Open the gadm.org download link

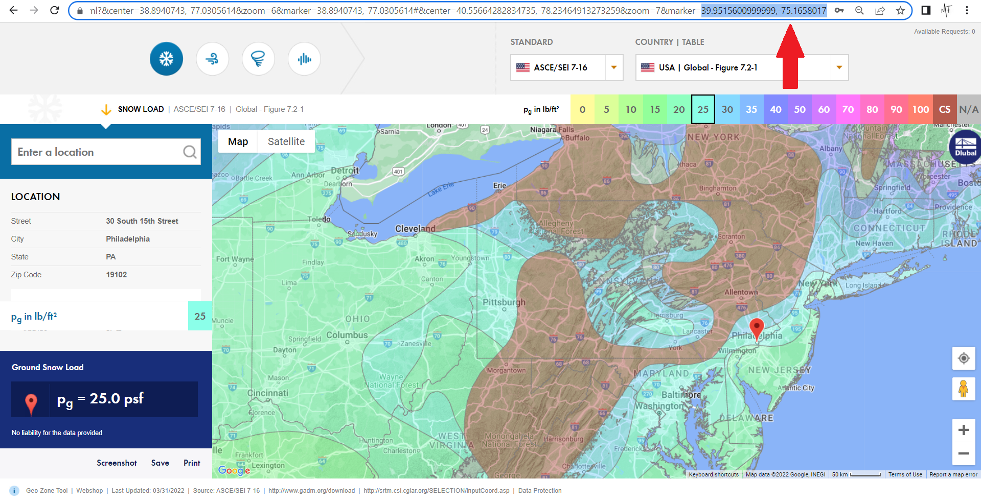pyautogui.click(x=311, y=491)
